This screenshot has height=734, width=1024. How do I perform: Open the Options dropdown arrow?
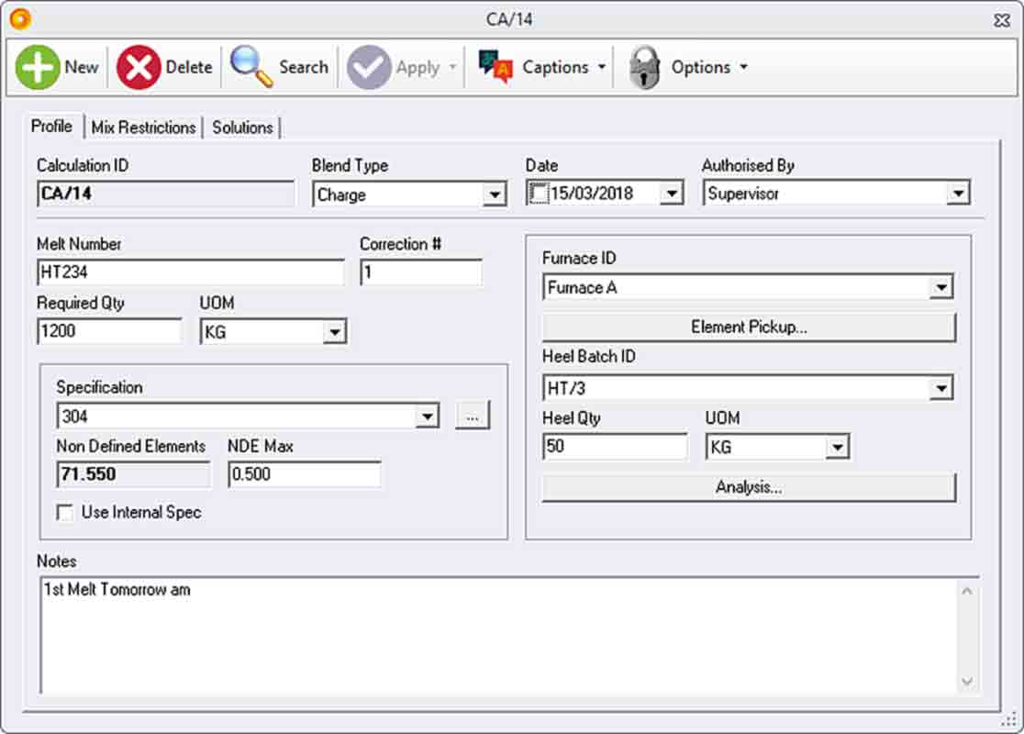[x=745, y=66]
